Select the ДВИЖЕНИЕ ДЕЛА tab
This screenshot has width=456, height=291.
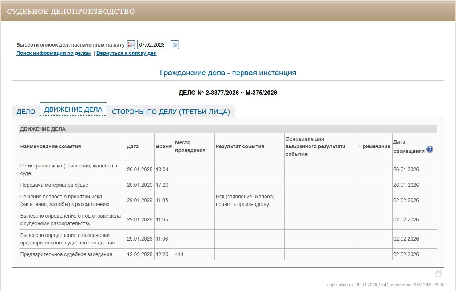pos(73,109)
